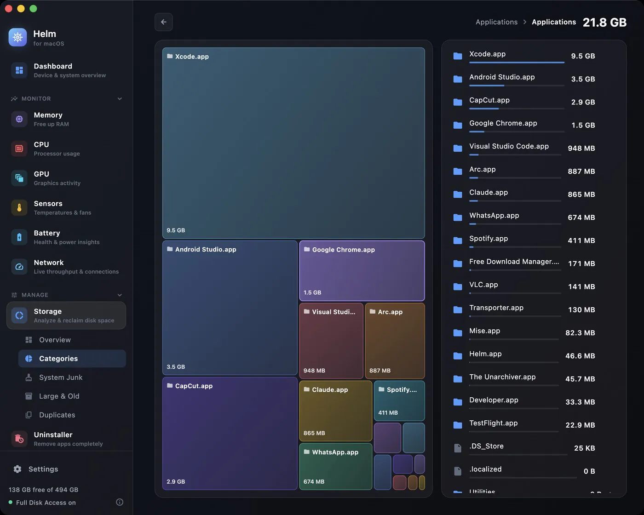Screen dimensions: 644x515
Task: Open Dashboard via its grid icon
Action: (x=19, y=70)
